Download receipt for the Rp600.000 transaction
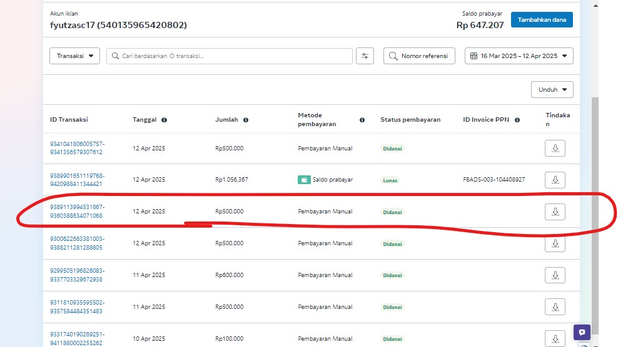 pyautogui.click(x=555, y=275)
